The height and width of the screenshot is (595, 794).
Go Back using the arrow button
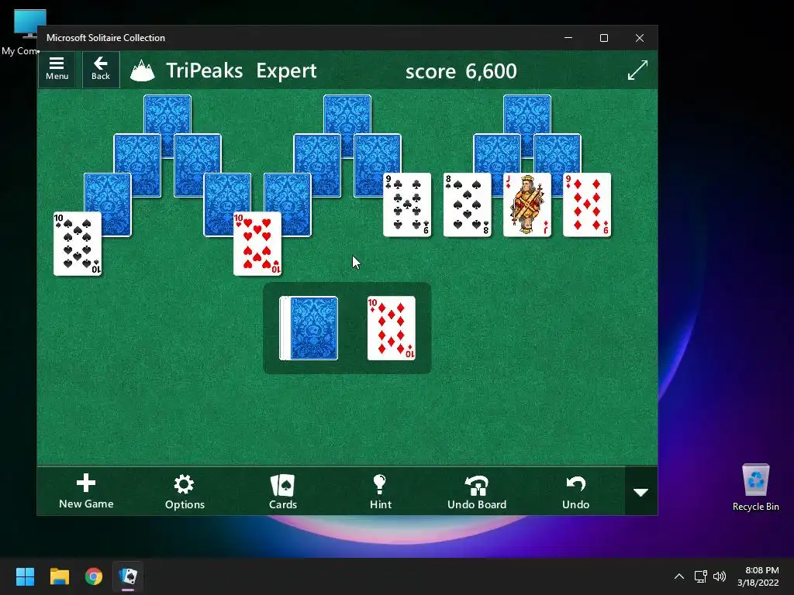coord(101,69)
